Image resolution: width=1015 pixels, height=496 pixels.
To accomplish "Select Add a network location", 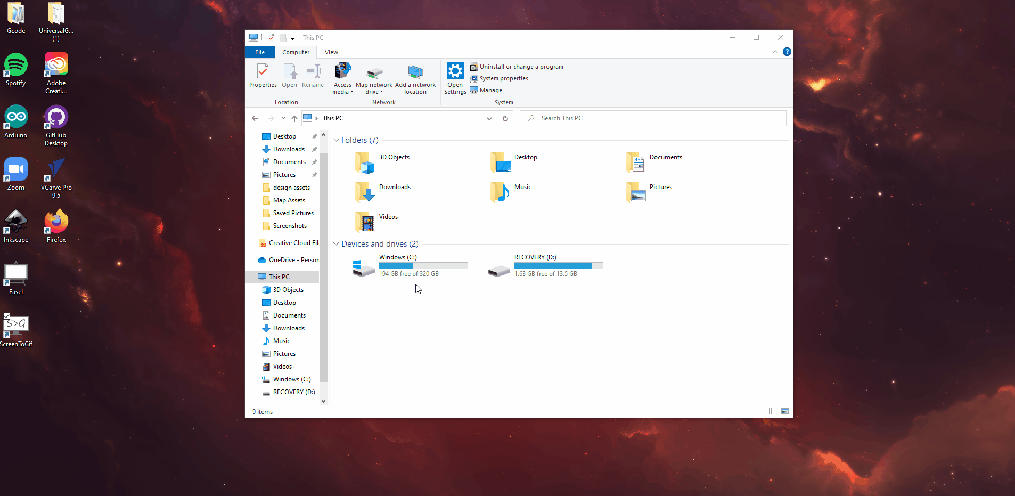I will point(415,77).
